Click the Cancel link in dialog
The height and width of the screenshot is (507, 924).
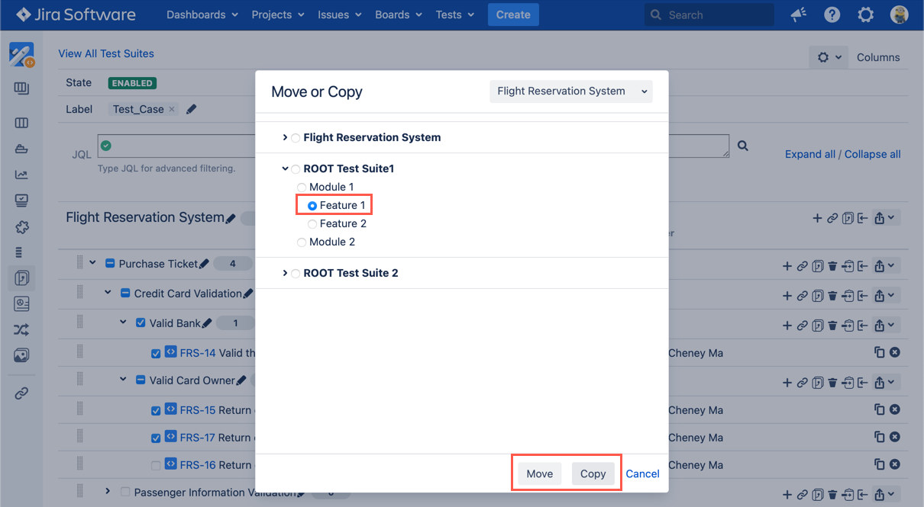pyautogui.click(x=642, y=473)
